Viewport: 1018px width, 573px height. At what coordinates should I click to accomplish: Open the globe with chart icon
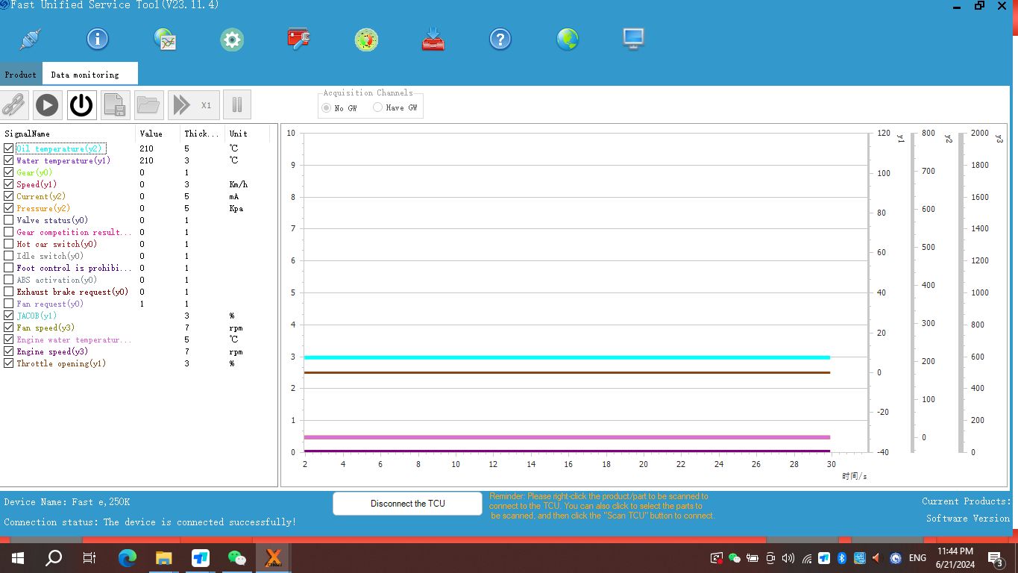pos(165,40)
